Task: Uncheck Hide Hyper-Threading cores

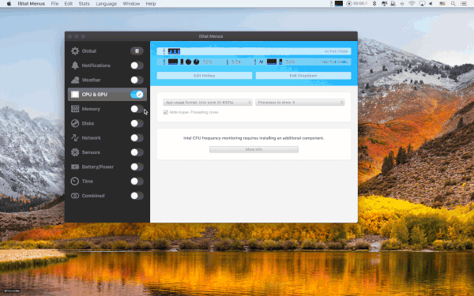Action: (x=166, y=112)
